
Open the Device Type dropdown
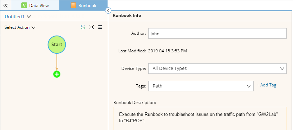click(217, 69)
